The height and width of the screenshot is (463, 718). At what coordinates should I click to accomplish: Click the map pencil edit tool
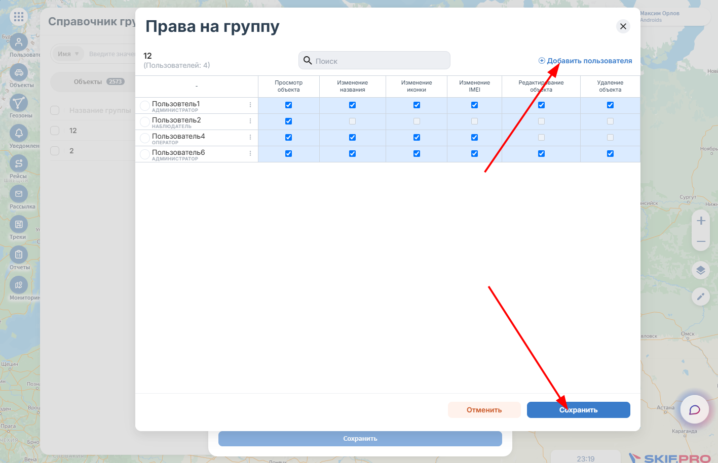[701, 297]
